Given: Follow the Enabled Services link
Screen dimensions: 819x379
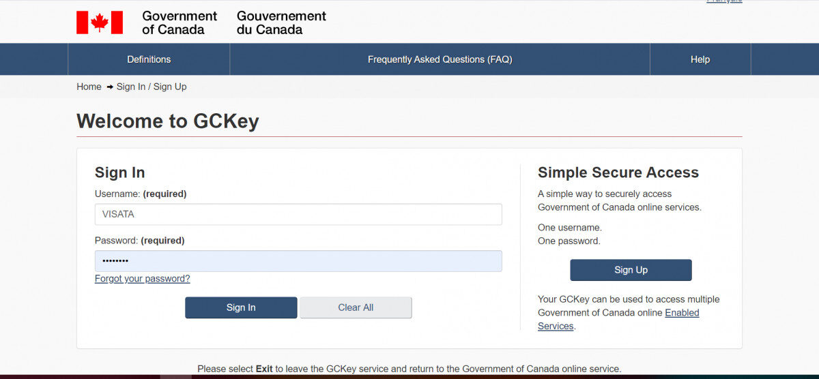Looking at the screenshot, I should pos(618,319).
